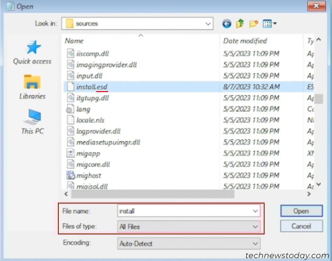Select This PC in the sidebar
The width and height of the screenshot is (332, 261).
[32, 121]
